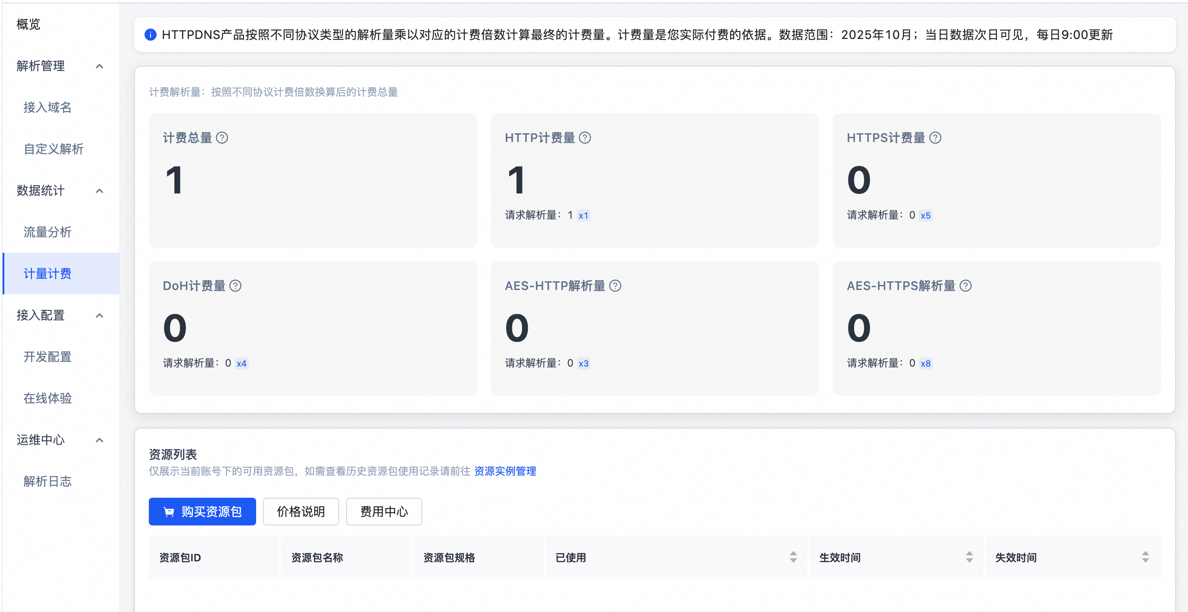Collapse the 运维中心 sidebar group

click(x=99, y=440)
